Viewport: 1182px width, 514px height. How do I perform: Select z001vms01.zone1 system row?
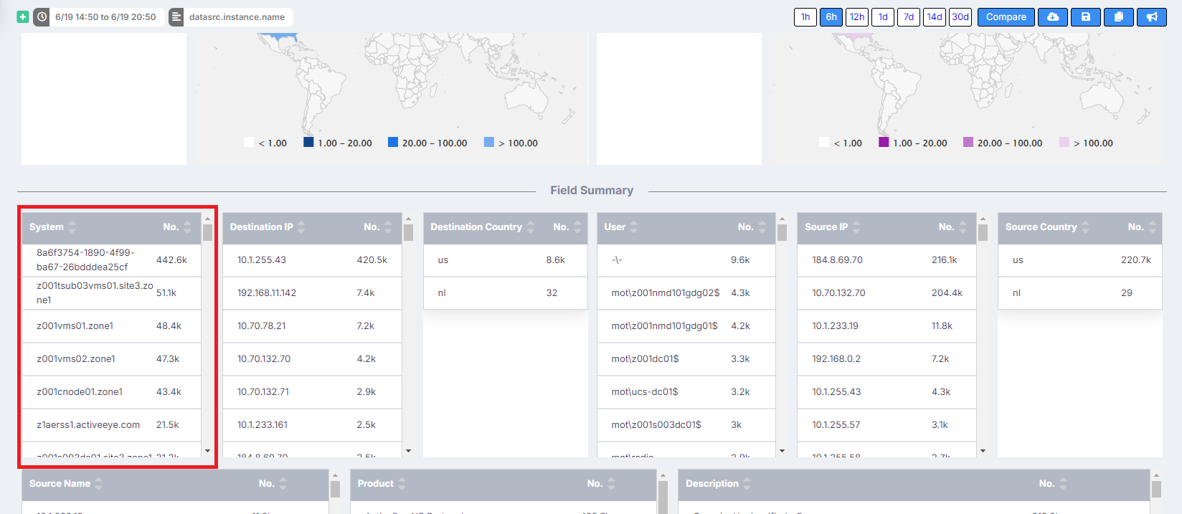(x=111, y=325)
